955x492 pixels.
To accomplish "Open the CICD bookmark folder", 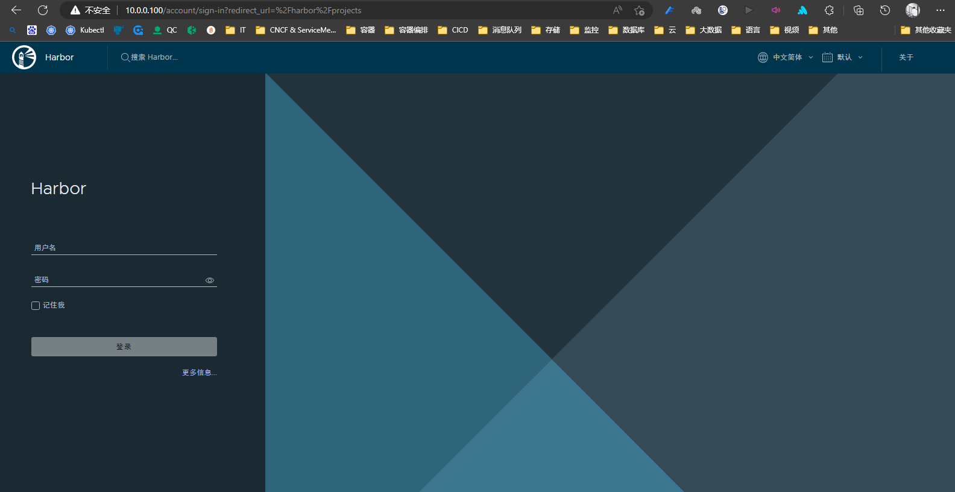I will tap(453, 30).
